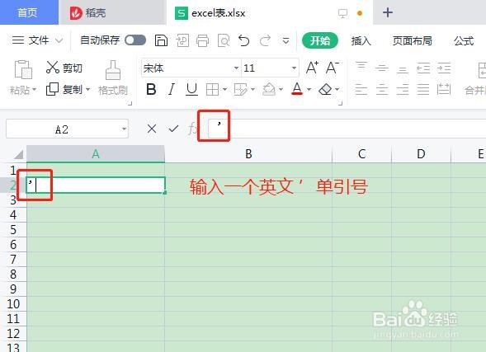Confirm entry with checkmark
The height and width of the screenshot is (352, 486).
tap(173, 129)
